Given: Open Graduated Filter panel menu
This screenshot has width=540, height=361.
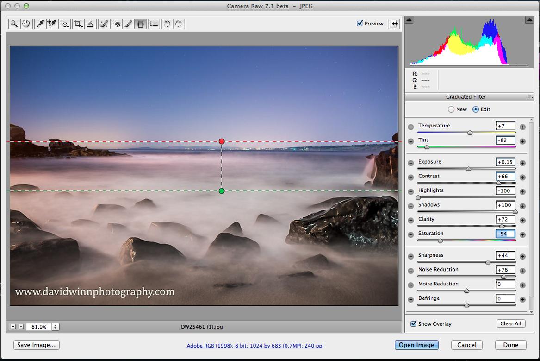Looking at the screenshot, I should pyautogui.click(x=529, y=97).
